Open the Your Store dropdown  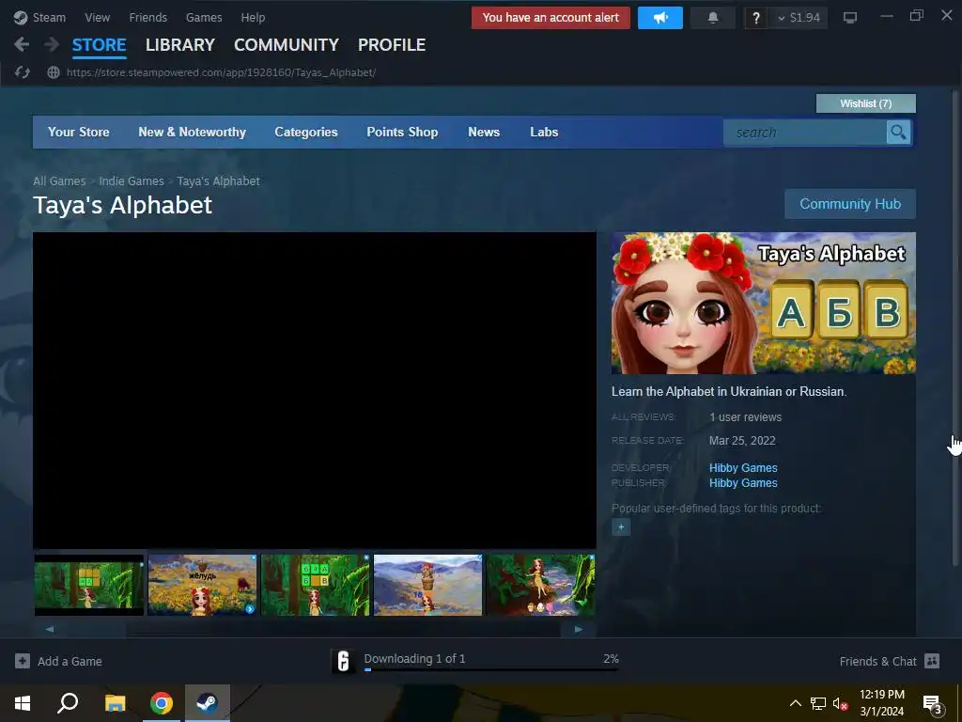tap(79, 132)
